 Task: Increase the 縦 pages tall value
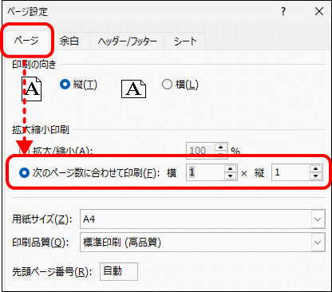coord(316,168)
